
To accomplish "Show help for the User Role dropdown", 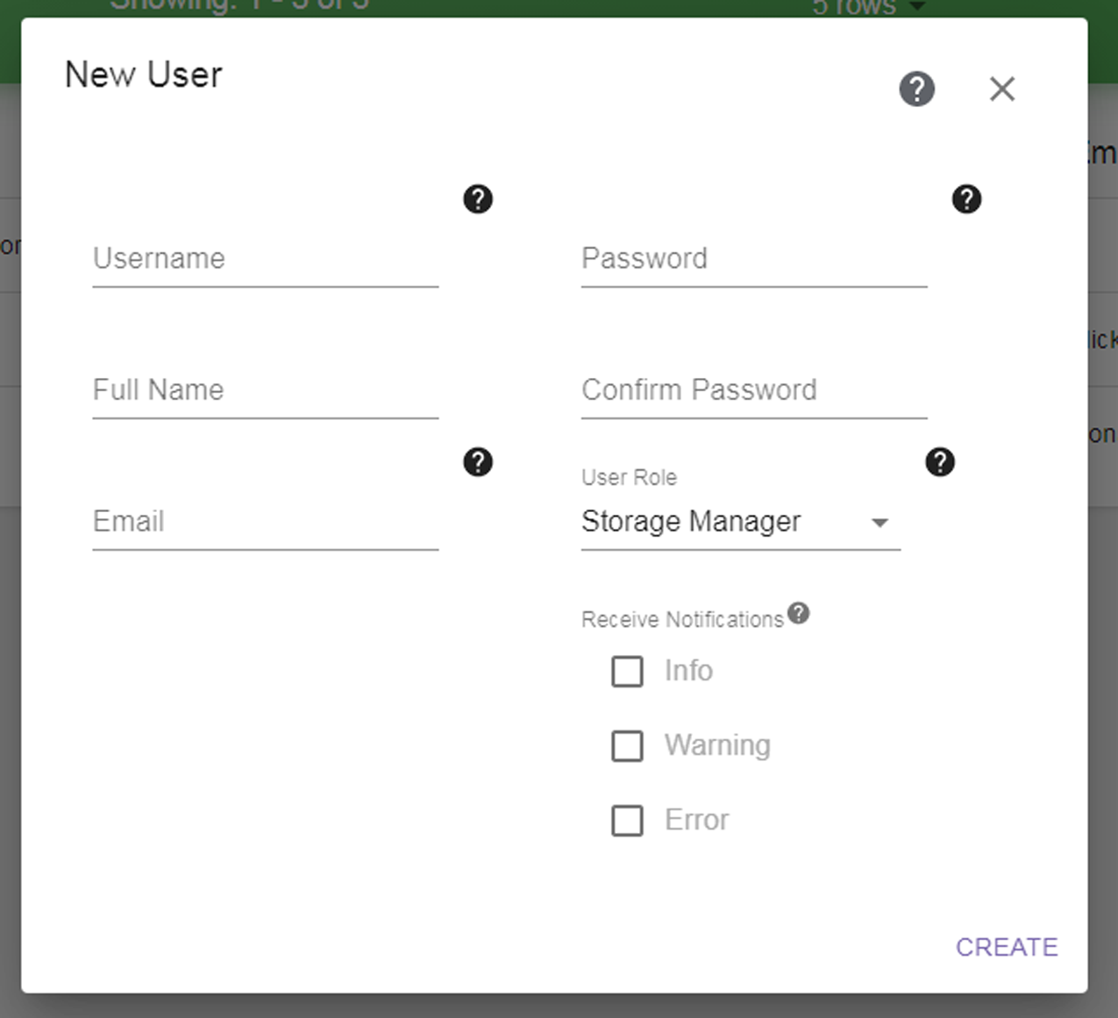I will [x=940, y=461].
